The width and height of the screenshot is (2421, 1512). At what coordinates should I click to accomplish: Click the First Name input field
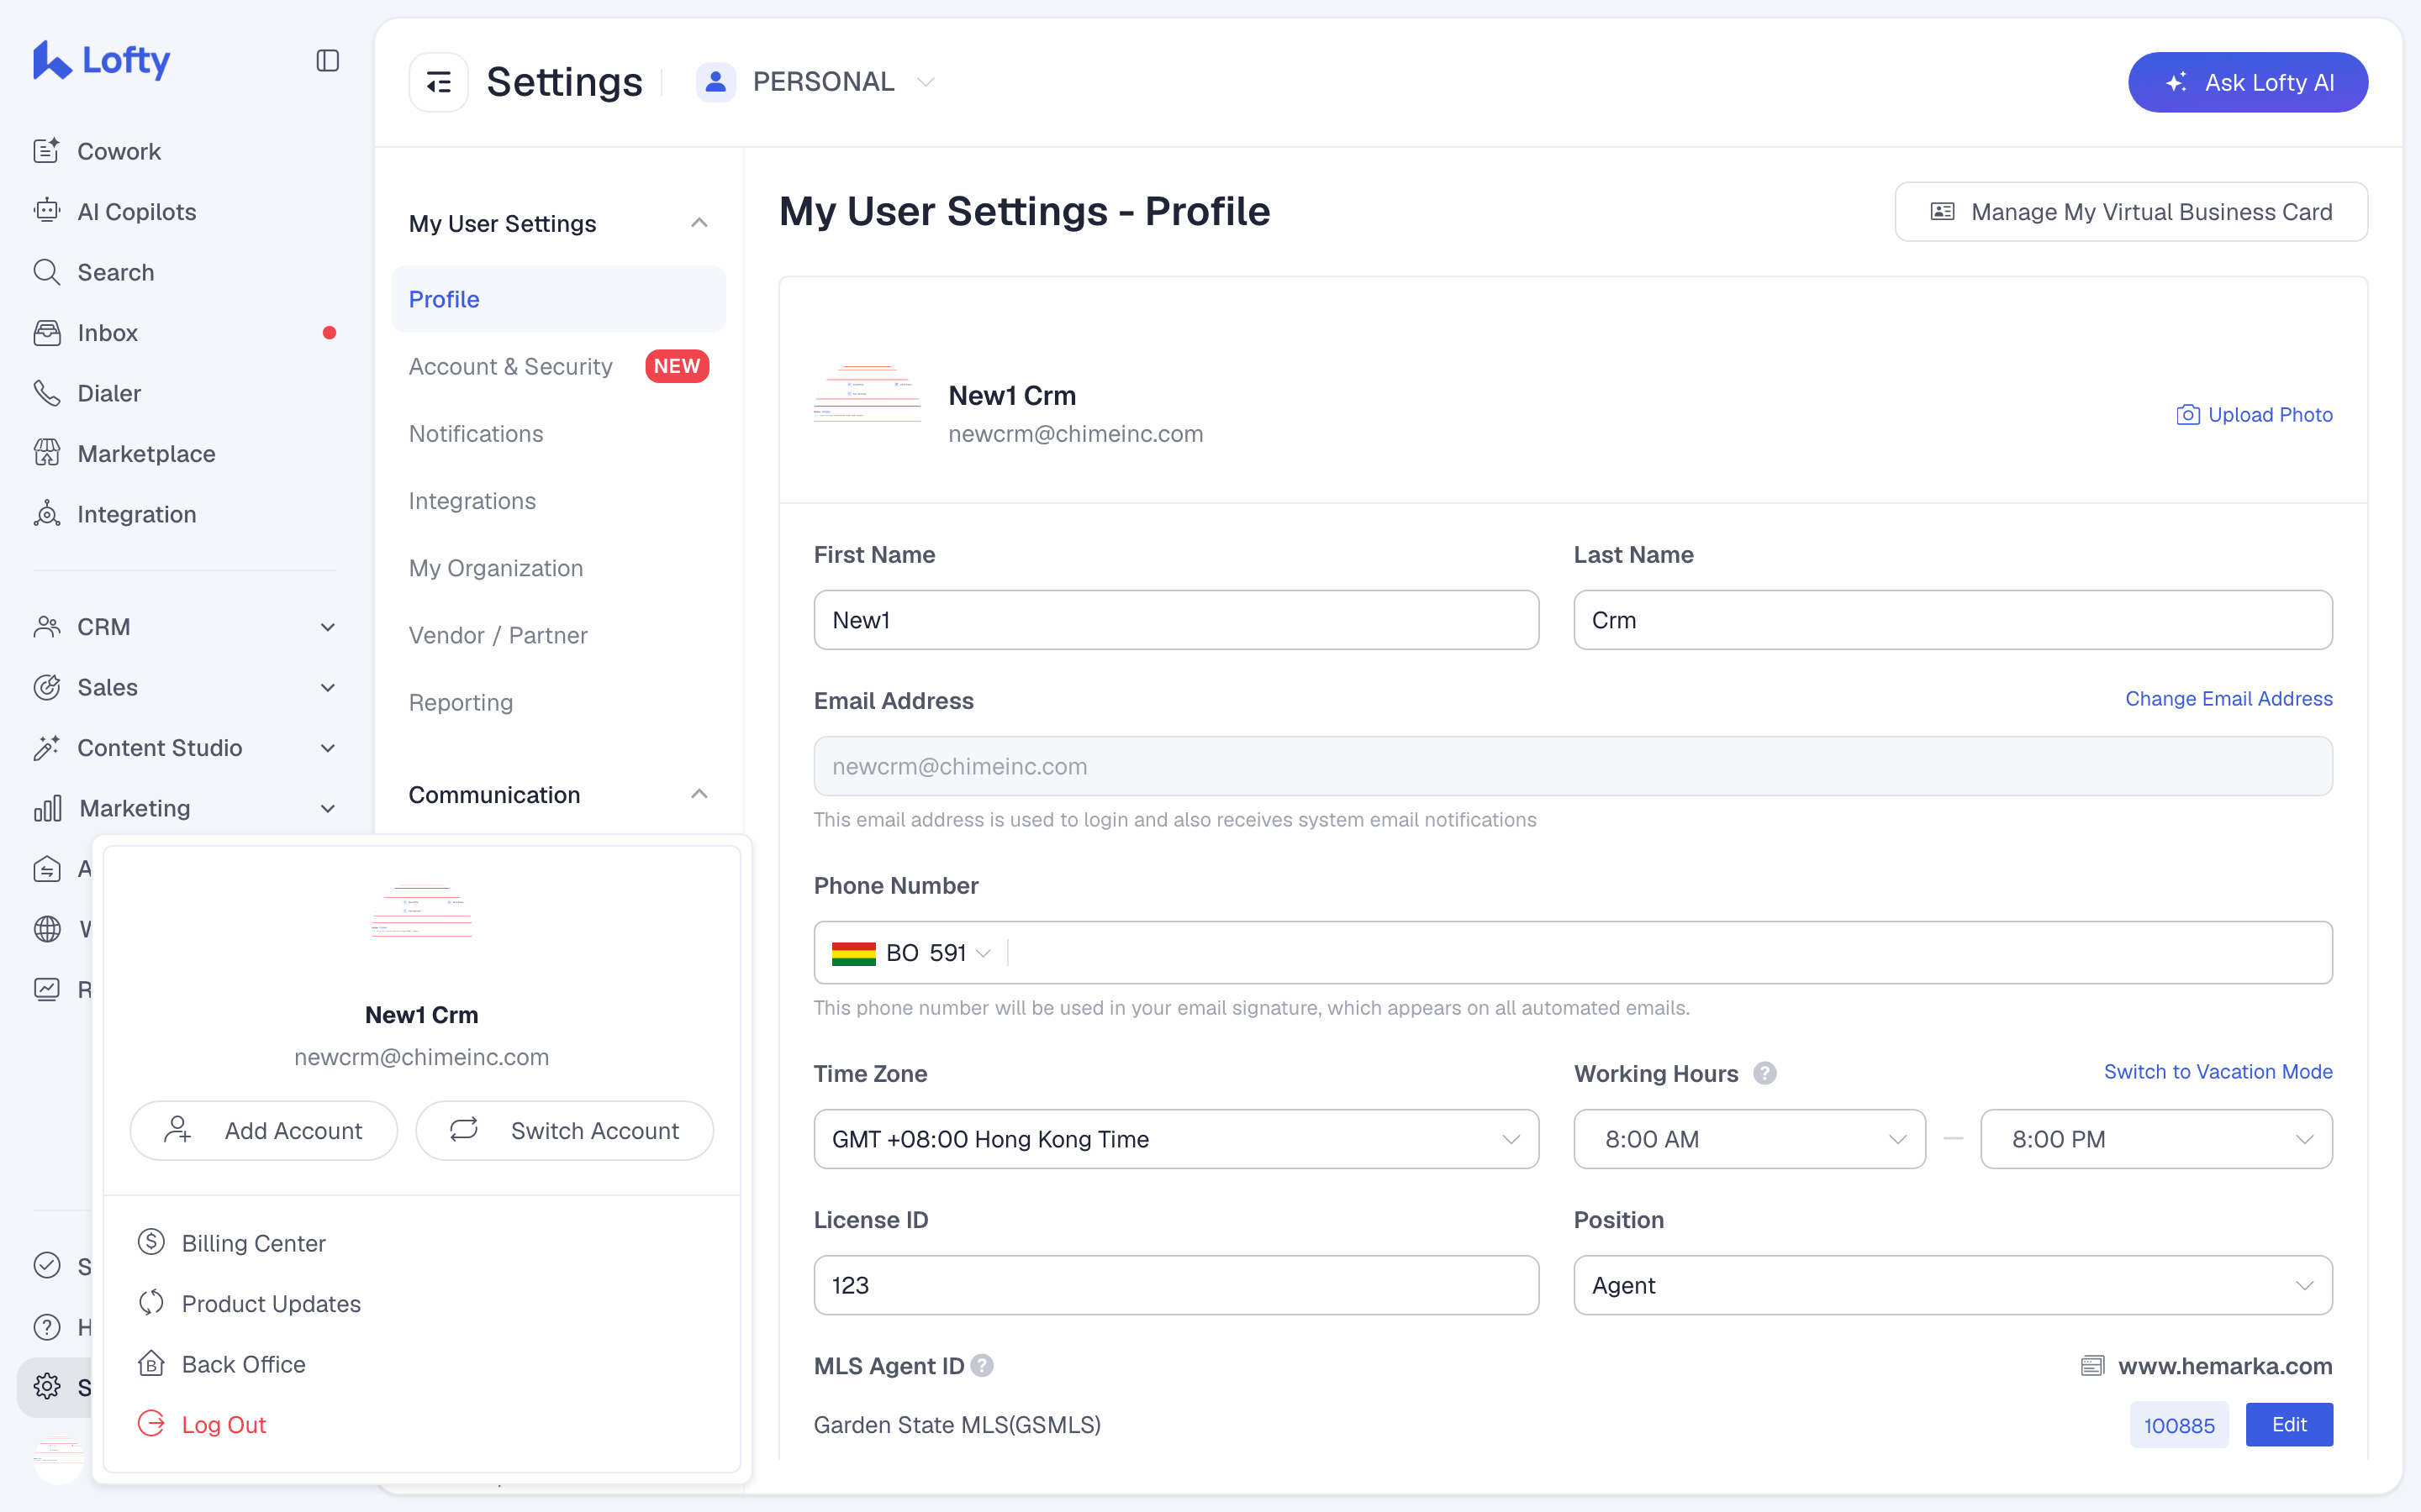[x=1175, y=620]
